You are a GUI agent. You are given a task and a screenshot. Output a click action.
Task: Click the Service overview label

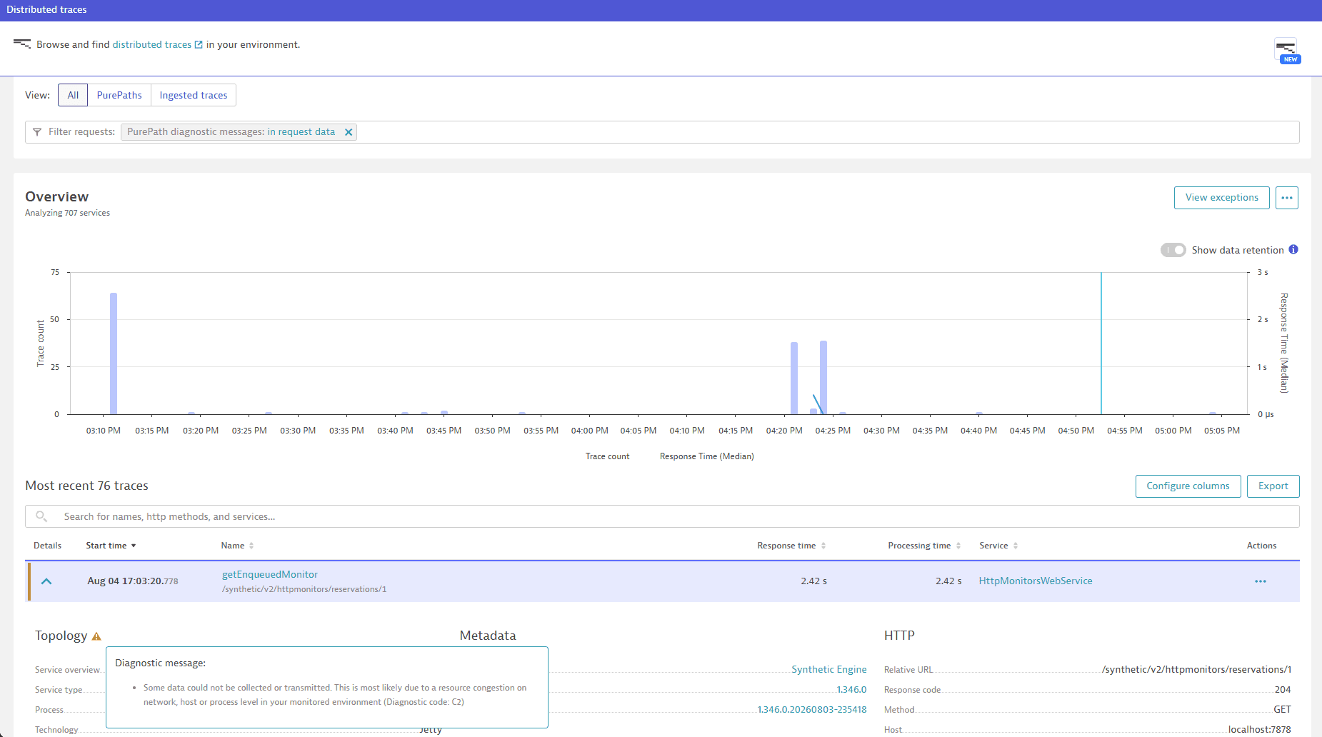click(x=67, y=670)
